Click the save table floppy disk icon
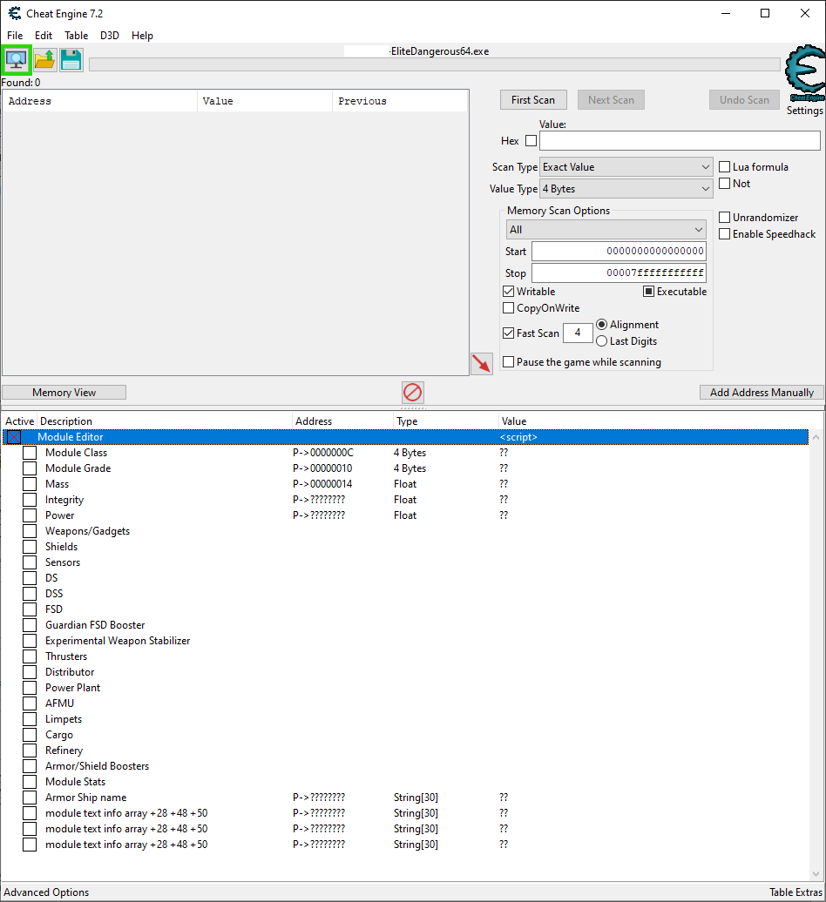This screenshot has width=826, height=902. (x=71, y=60)
